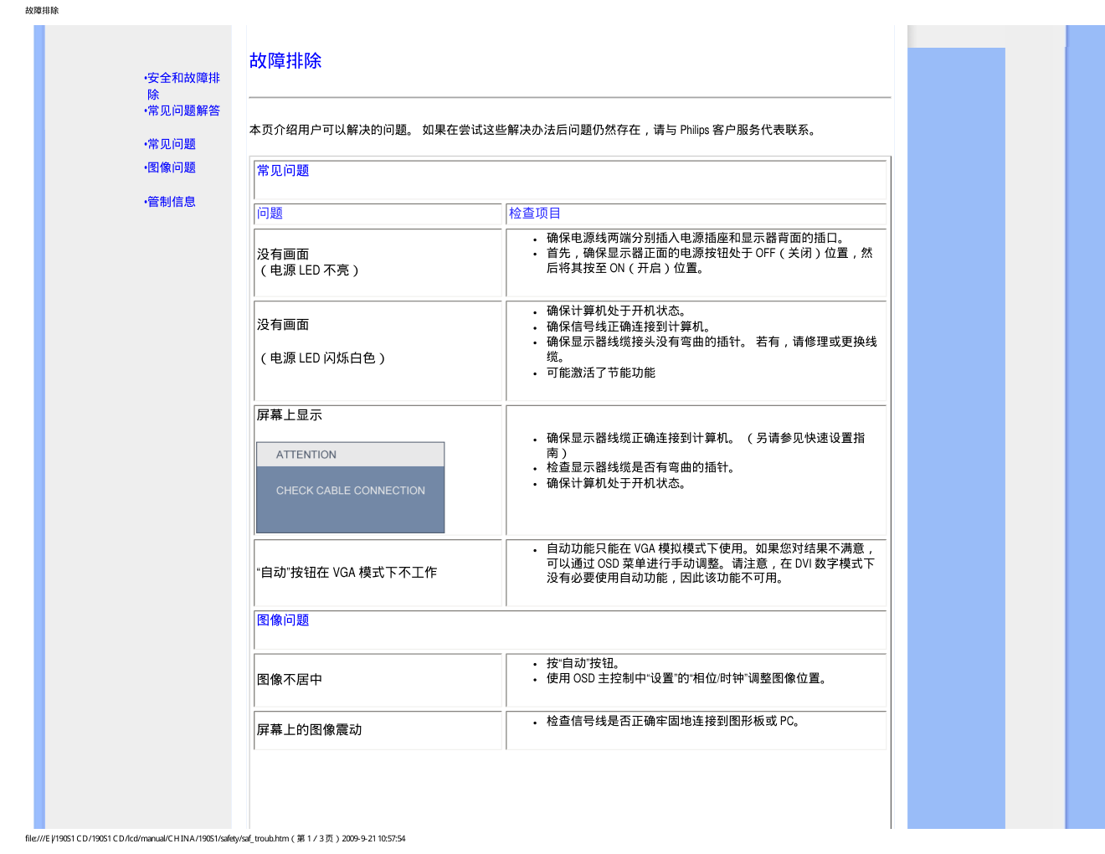
Task: Open the 常见问题解答 sidebar link
Action: pos(183,111)
